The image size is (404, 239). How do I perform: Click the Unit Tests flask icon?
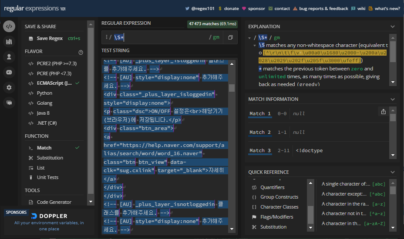pyautogui.click(x=31, y=178)
